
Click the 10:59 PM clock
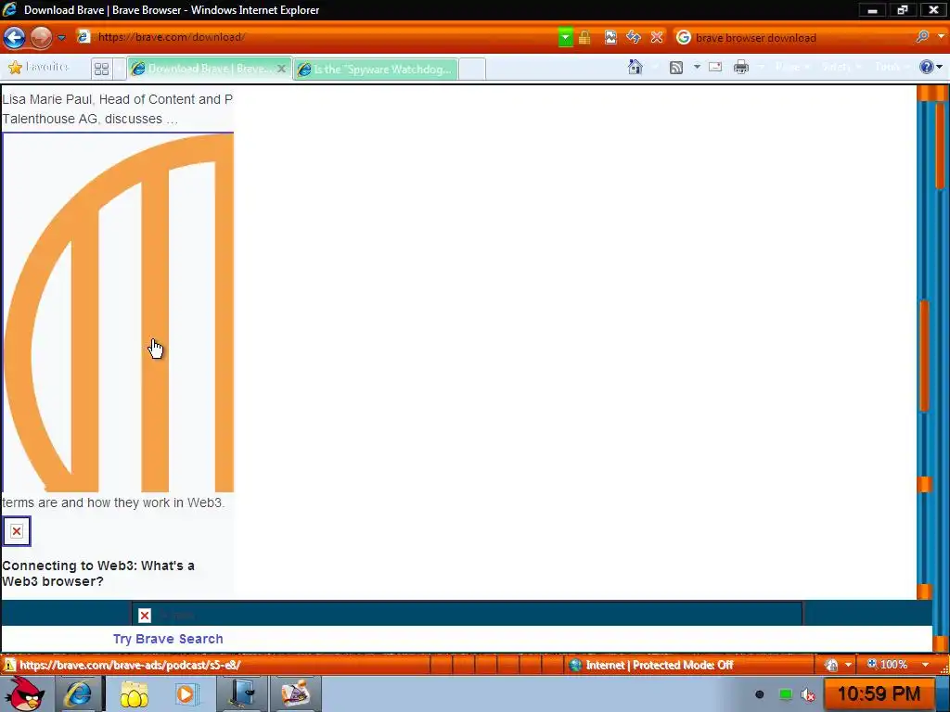(879, 693)
